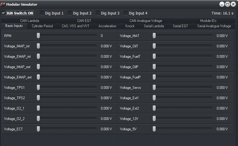Open the CAS, VSS and VVT tab
238x146 pixels.
point(75,26)
